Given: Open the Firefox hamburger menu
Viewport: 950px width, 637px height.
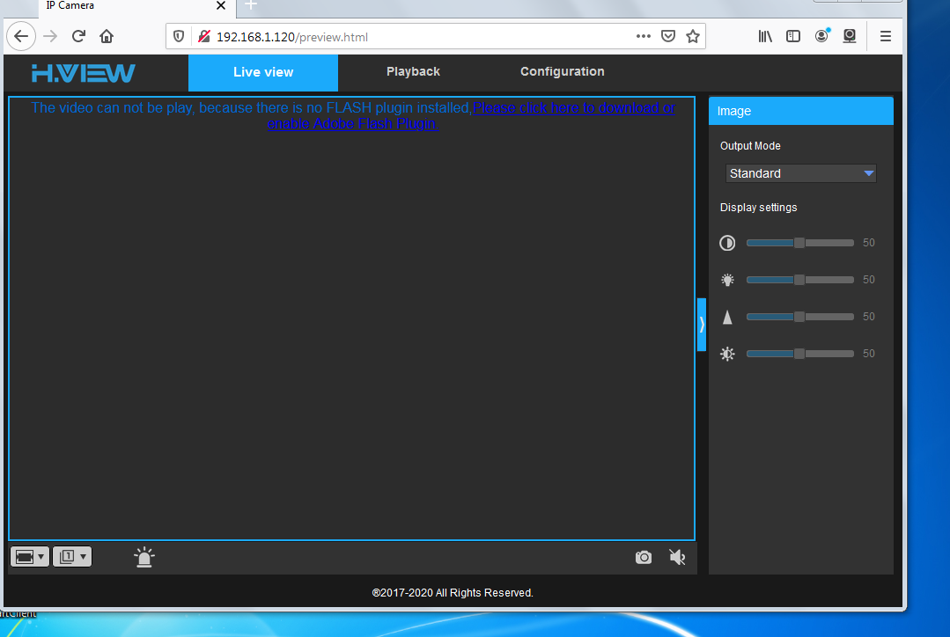Looking at the screenshot, I should coord(886,36).
